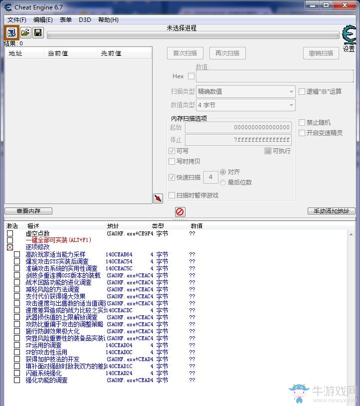
Task: Click the 描述 column header
Action: tap(33, 226)
